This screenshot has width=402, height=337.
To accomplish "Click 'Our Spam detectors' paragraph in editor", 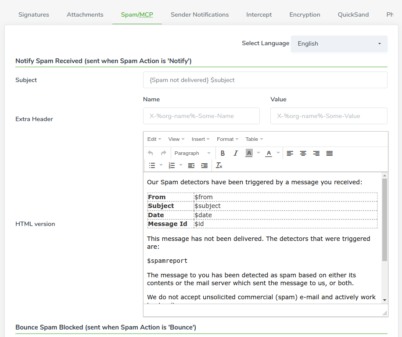I will (255, 182).
